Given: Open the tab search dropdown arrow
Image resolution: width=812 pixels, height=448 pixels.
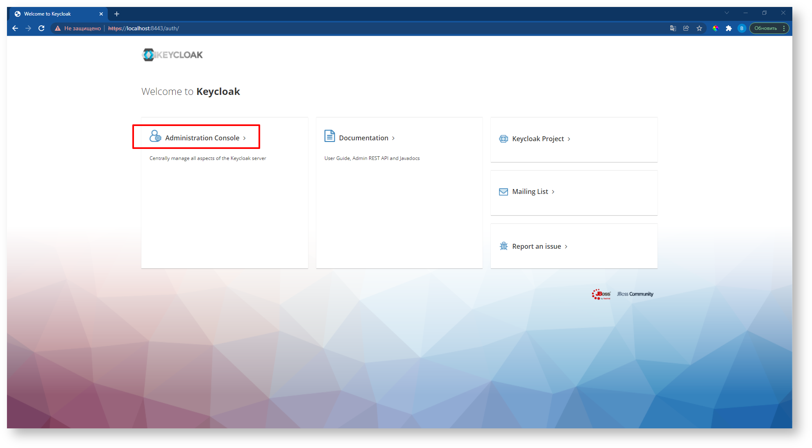Looking at the screenshot, I should pyautogui.click(x=727, y=13).
